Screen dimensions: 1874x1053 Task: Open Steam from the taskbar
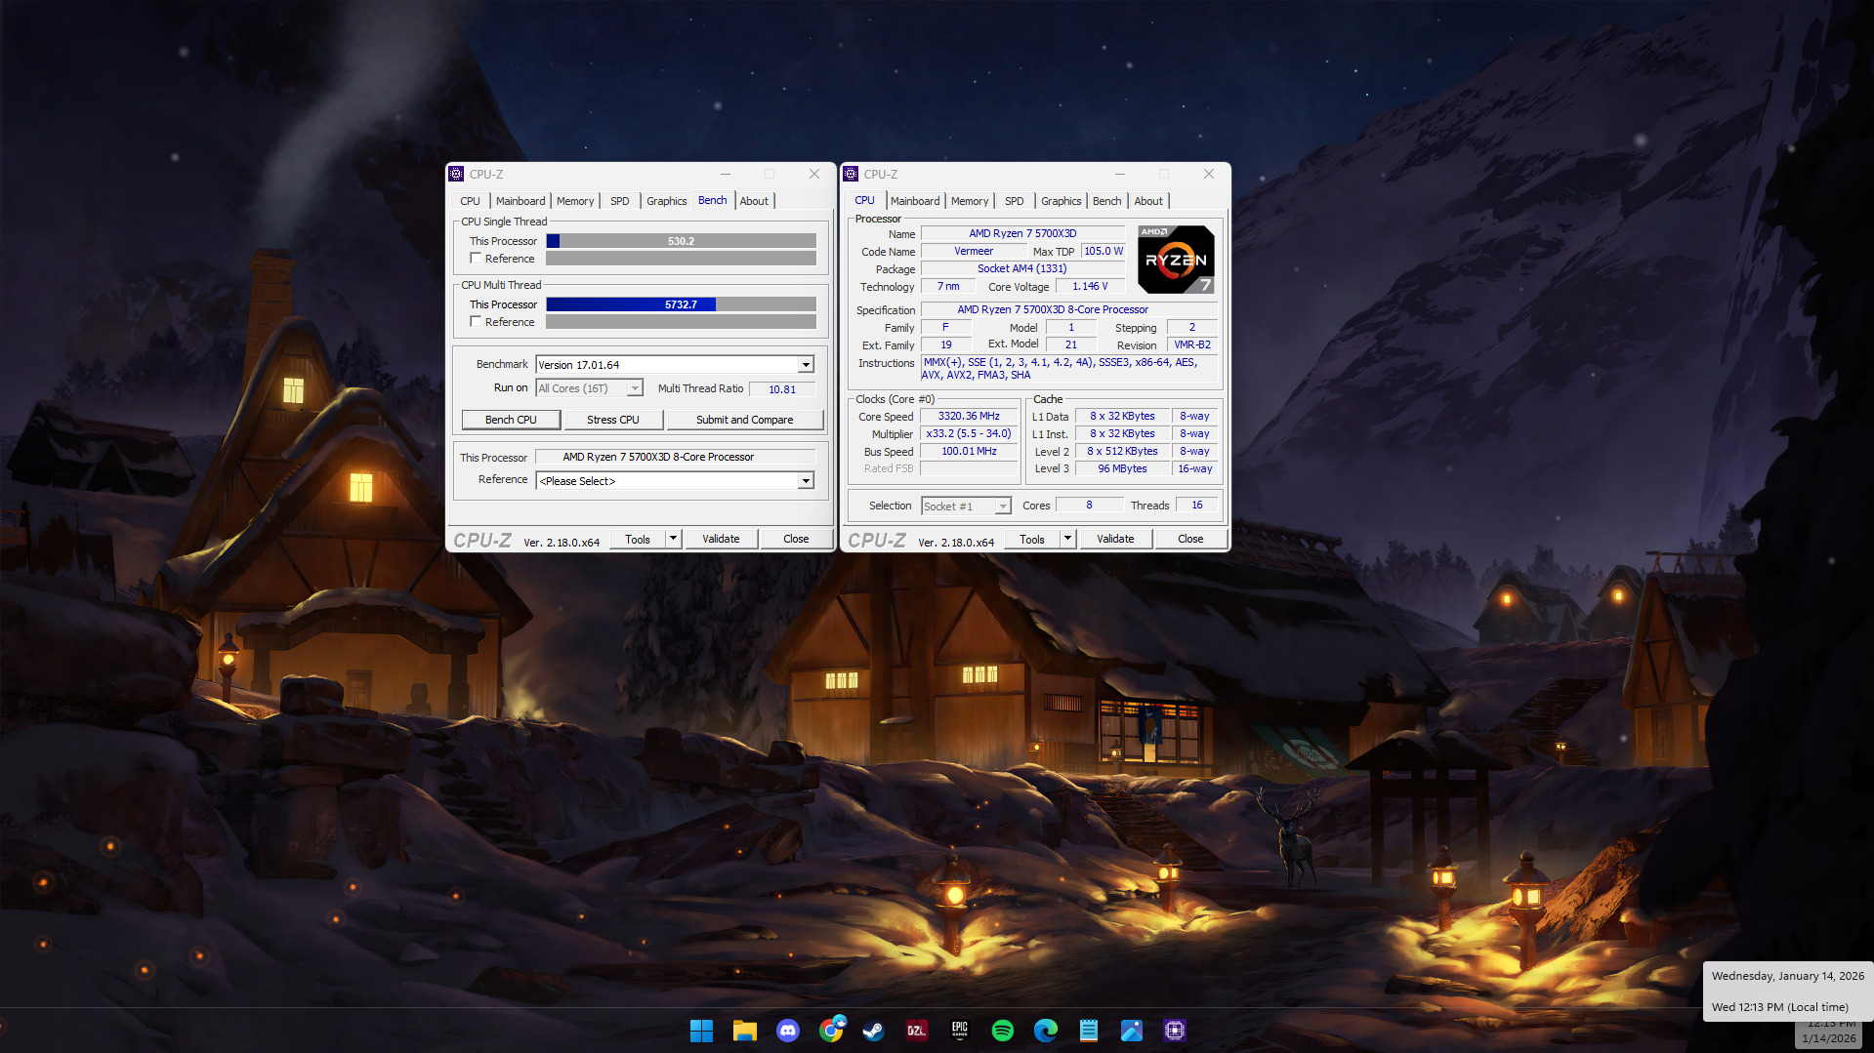pos(874,1031)
